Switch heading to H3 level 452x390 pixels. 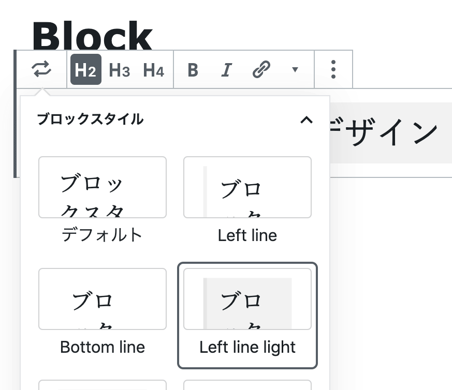pos(120,70)
